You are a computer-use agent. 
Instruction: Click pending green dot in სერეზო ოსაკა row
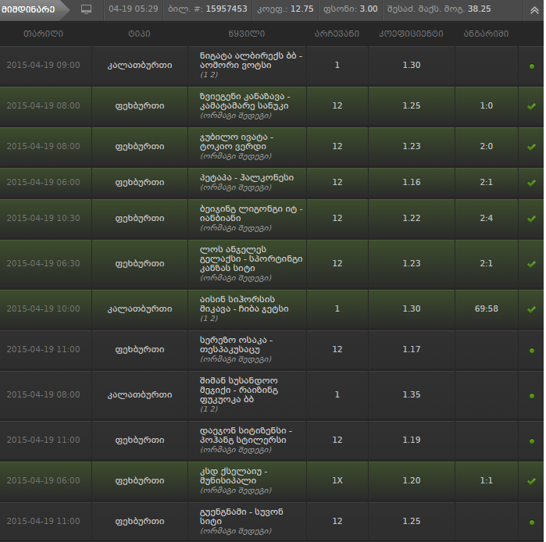click(531, 351)
